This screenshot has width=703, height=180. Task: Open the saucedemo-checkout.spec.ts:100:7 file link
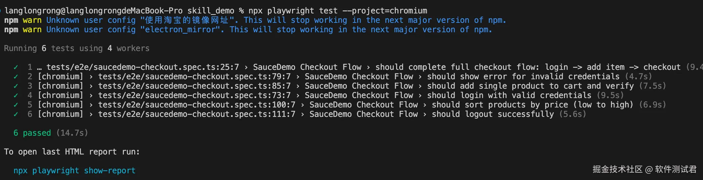pyautogui.click(x=197, y=105)
